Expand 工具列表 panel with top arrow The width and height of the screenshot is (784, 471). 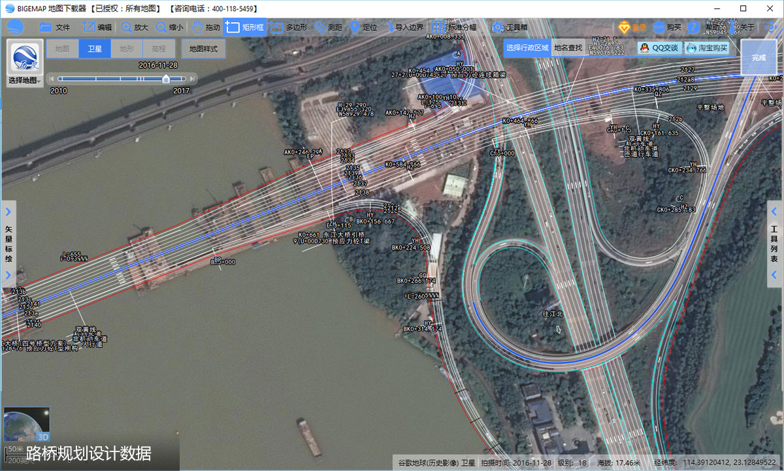[775, 212]
